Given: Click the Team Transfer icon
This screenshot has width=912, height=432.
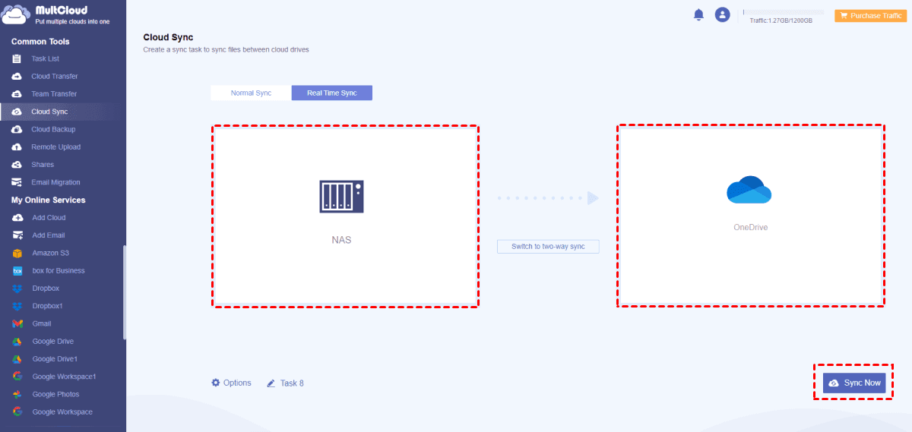Looking at the screenshot, I should [x=17, y=94].
